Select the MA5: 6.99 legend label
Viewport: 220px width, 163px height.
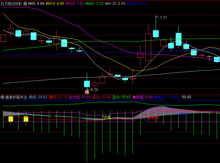click(36, 3)
